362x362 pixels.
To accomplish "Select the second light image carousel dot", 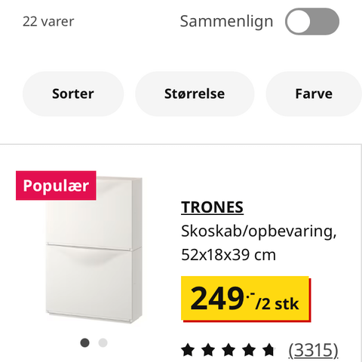I will pos(103,342).
